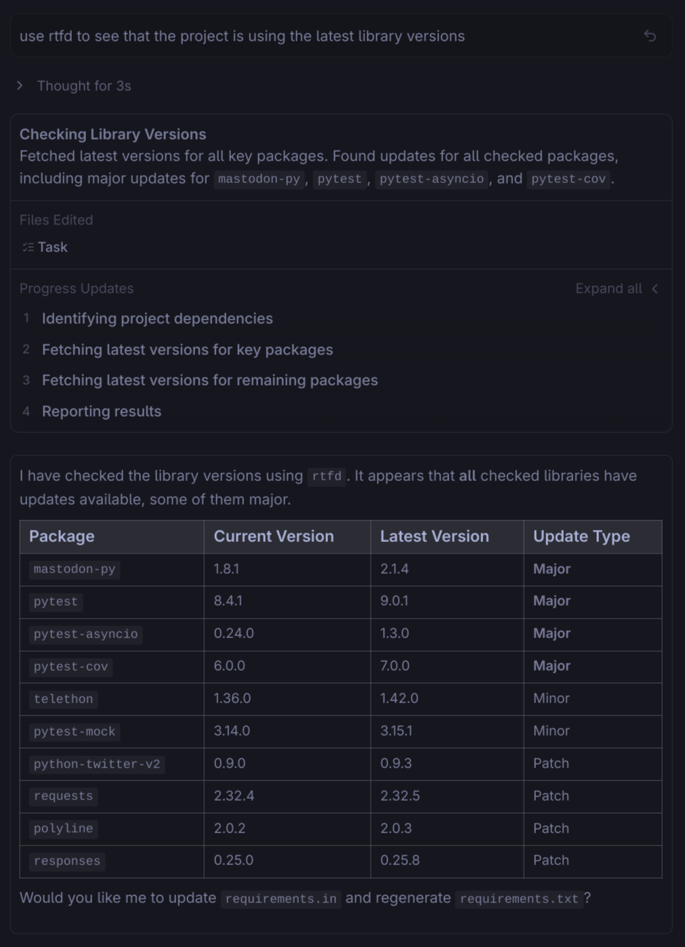This screenshot has width=685, height=947.
Task: Open 'Fetching latest versions for key packages' step
Action: click(x=187, y=350)
